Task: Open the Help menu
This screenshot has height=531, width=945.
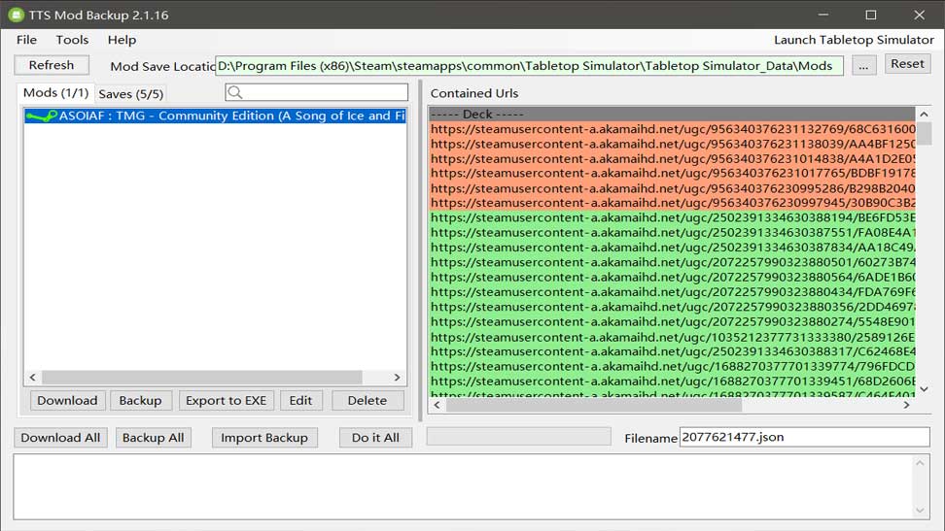Action: click(x=122, y=40)
